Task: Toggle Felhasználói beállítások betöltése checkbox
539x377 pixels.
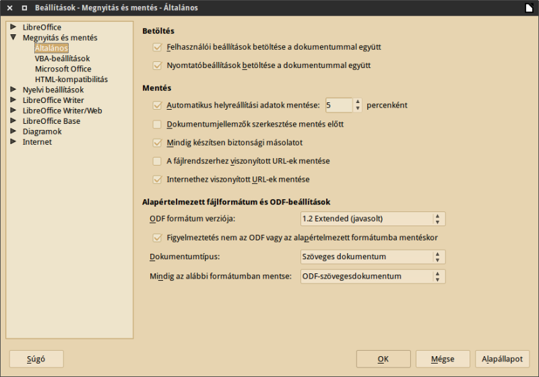Action: click(x=157, y=48)
